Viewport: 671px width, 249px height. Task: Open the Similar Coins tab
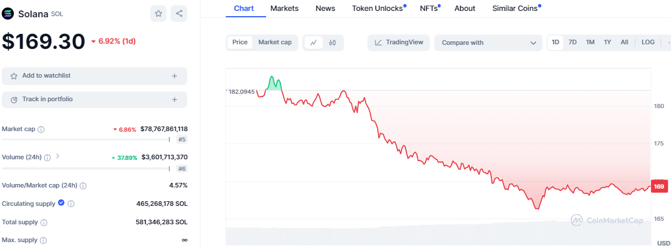(515, 8)
